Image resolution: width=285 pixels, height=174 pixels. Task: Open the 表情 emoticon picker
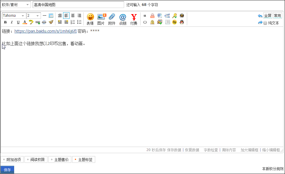(x=90, y=19)
